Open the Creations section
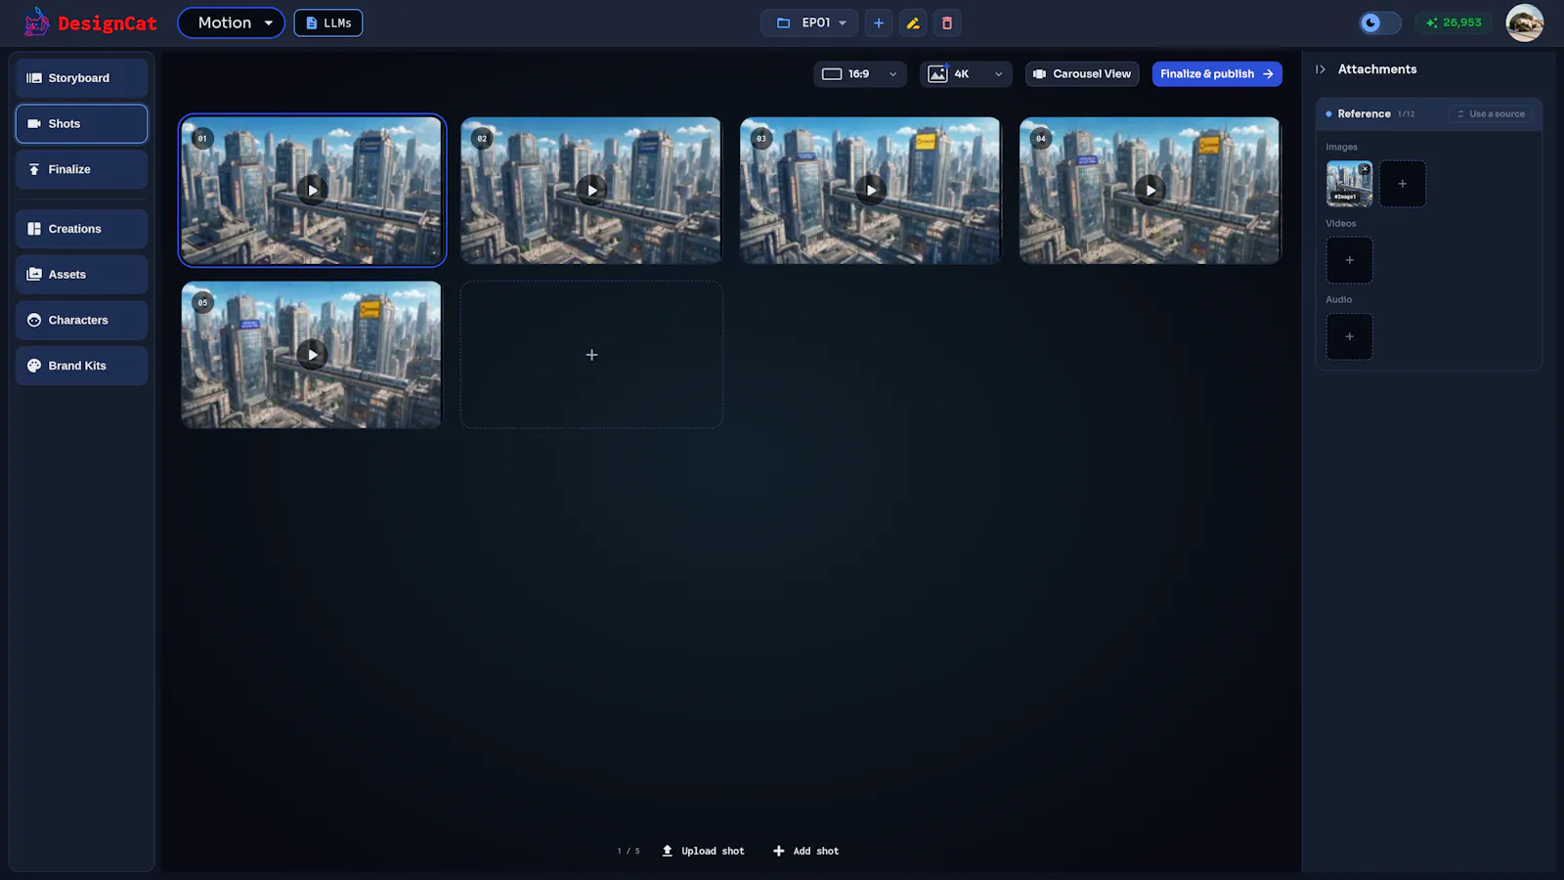This screenshot has height=880, width=1564. [81, 229]
